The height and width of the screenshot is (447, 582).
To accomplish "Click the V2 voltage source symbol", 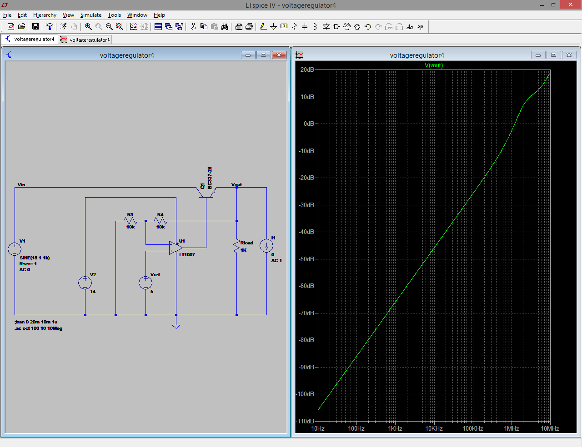I will tap(85, 283).
